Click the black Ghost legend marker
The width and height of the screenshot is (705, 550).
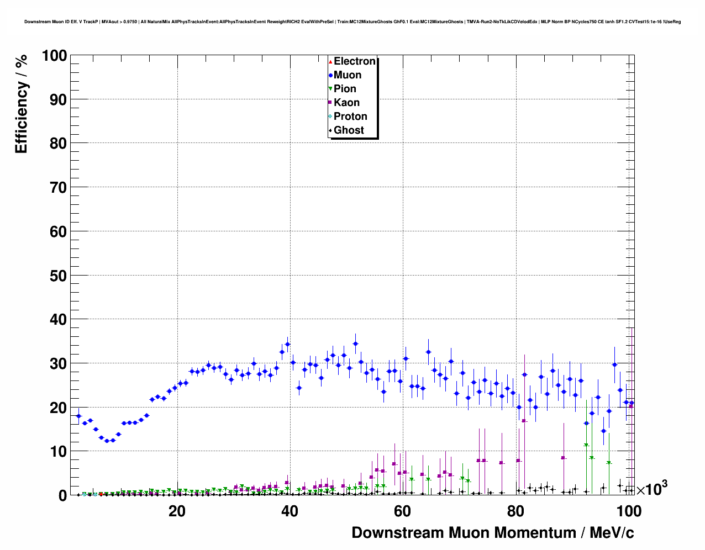pos(330,130)
